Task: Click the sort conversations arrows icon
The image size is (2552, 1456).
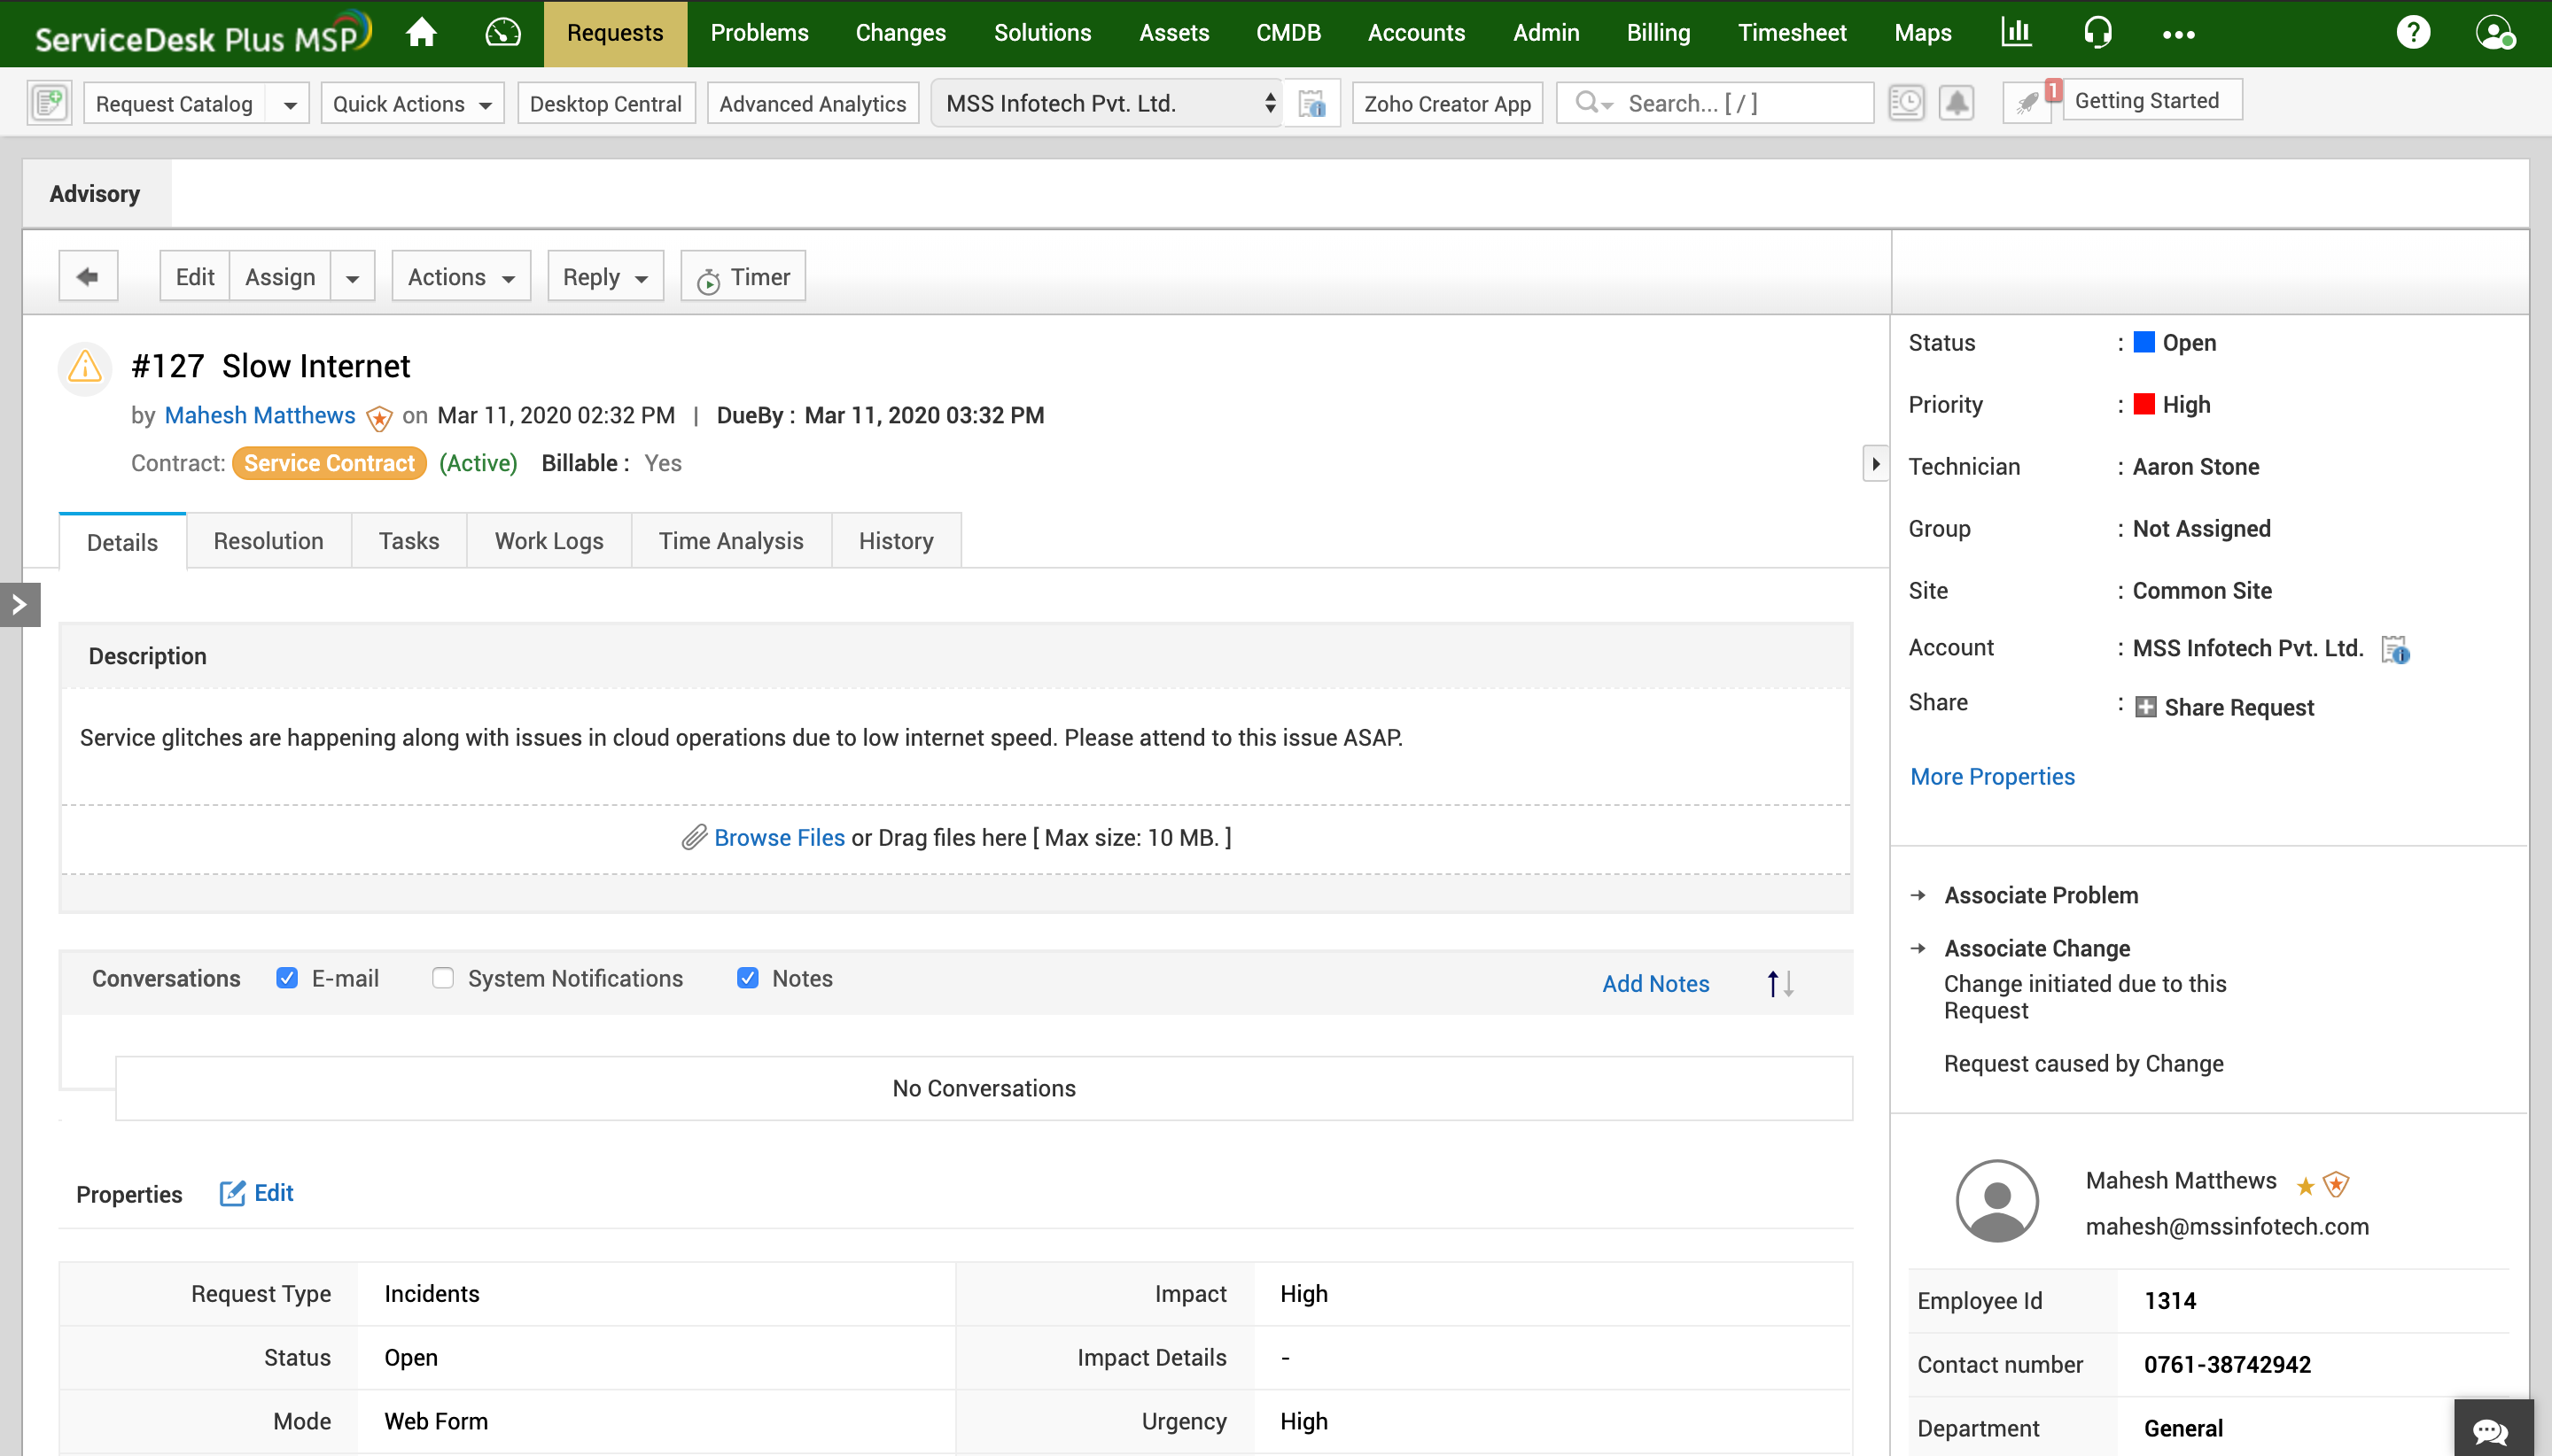Action: point(1779,983)
